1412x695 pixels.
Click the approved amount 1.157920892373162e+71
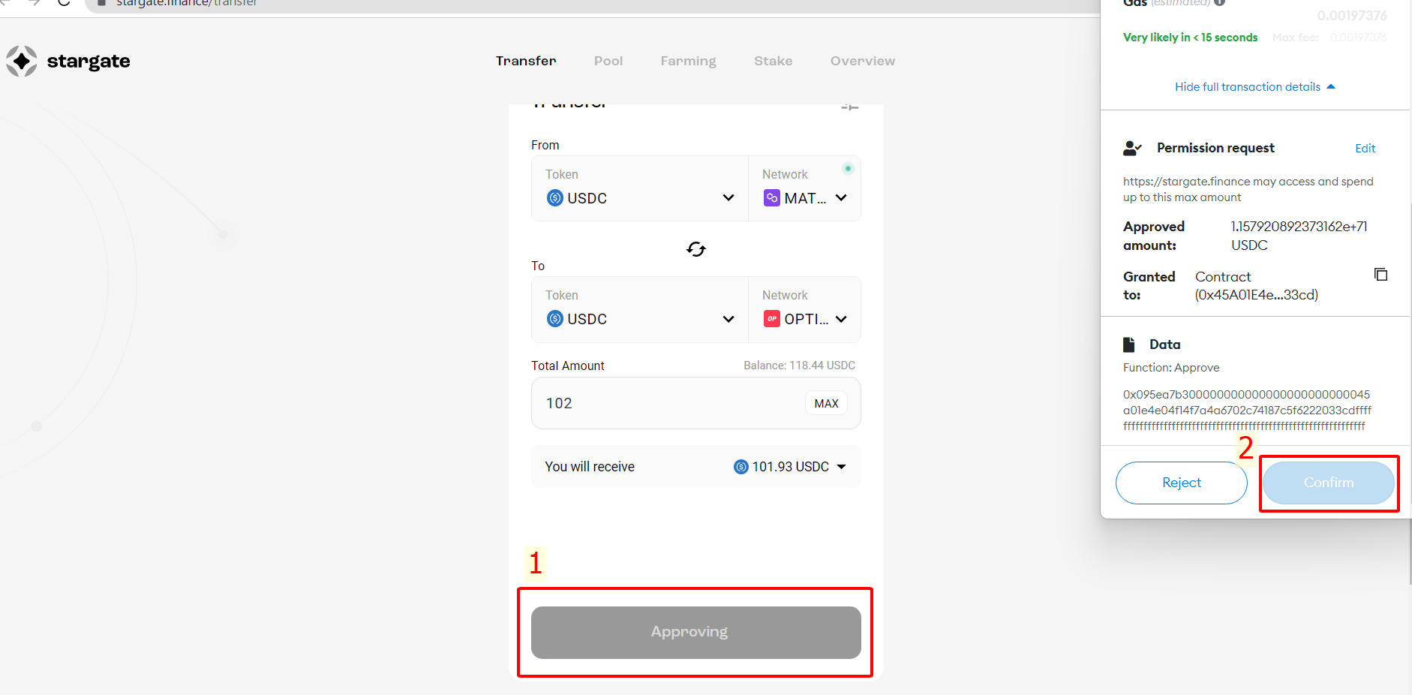[x=1299, y=227]
